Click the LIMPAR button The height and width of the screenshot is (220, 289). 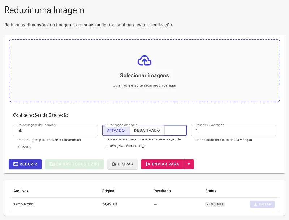point(122,164)
